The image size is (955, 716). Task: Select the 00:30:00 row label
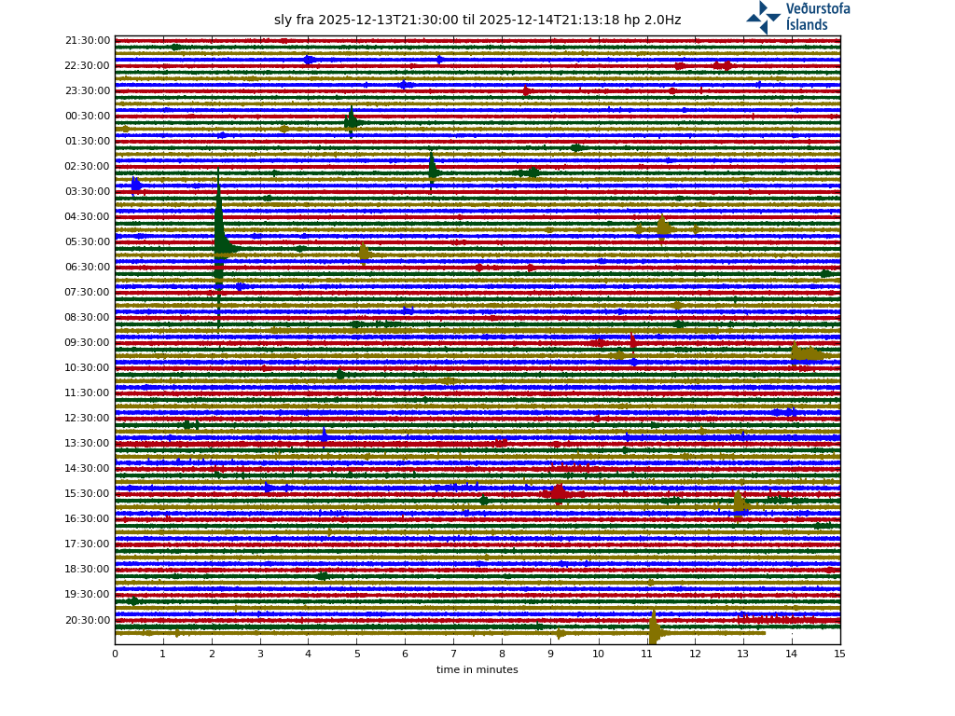(x=88, y=117)
